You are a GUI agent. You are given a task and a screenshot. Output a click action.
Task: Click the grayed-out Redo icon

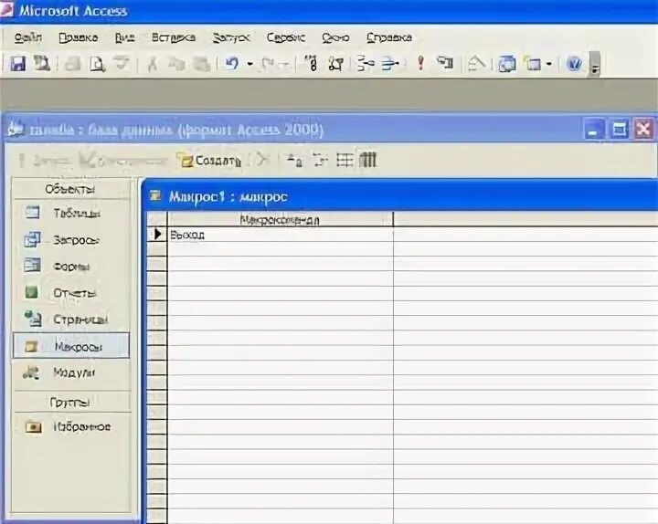[269, 64]
